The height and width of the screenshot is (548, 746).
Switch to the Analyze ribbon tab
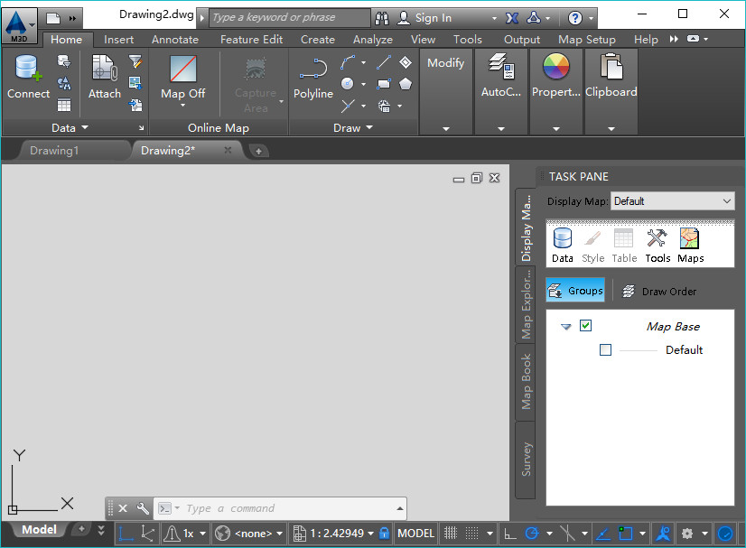click(372, 40)
